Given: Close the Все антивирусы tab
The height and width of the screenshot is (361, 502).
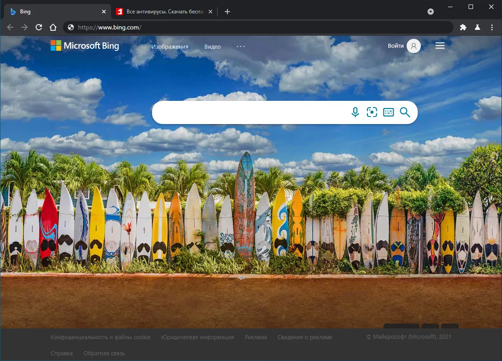Looking at the screenshot, I should click(x=210, y=12).
